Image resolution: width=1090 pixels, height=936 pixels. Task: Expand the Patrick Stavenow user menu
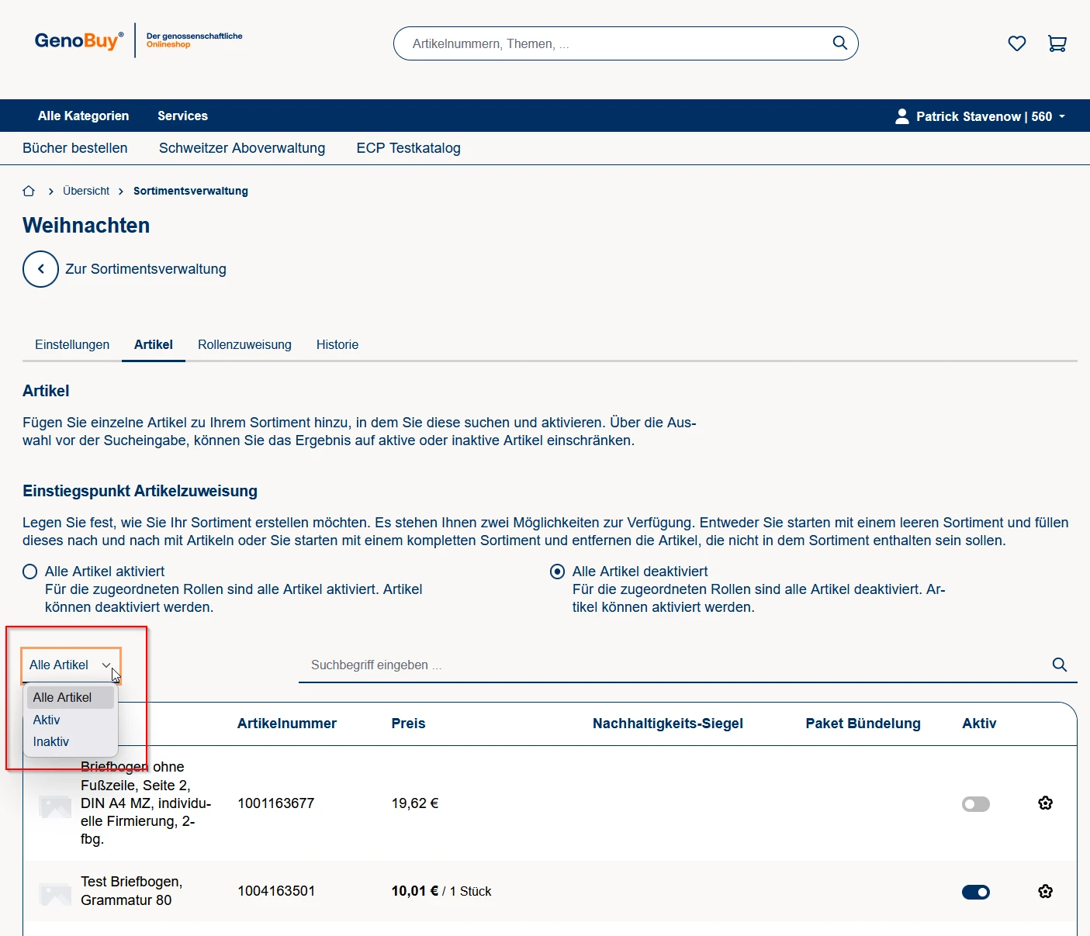(981, 116)
